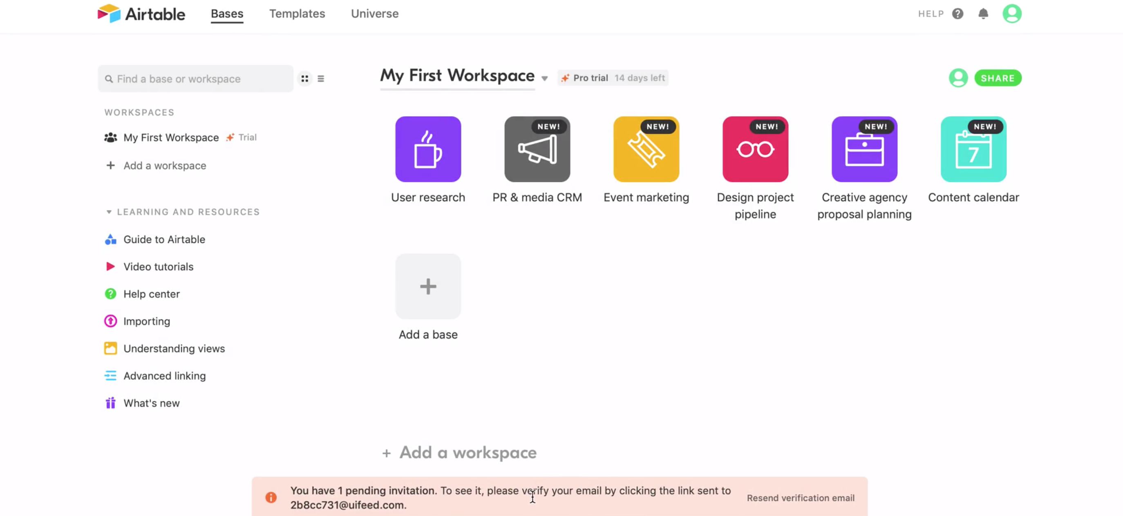Click the User research label
The width and height of the screenshot is (1123, 516).
(x=428, y=197)
